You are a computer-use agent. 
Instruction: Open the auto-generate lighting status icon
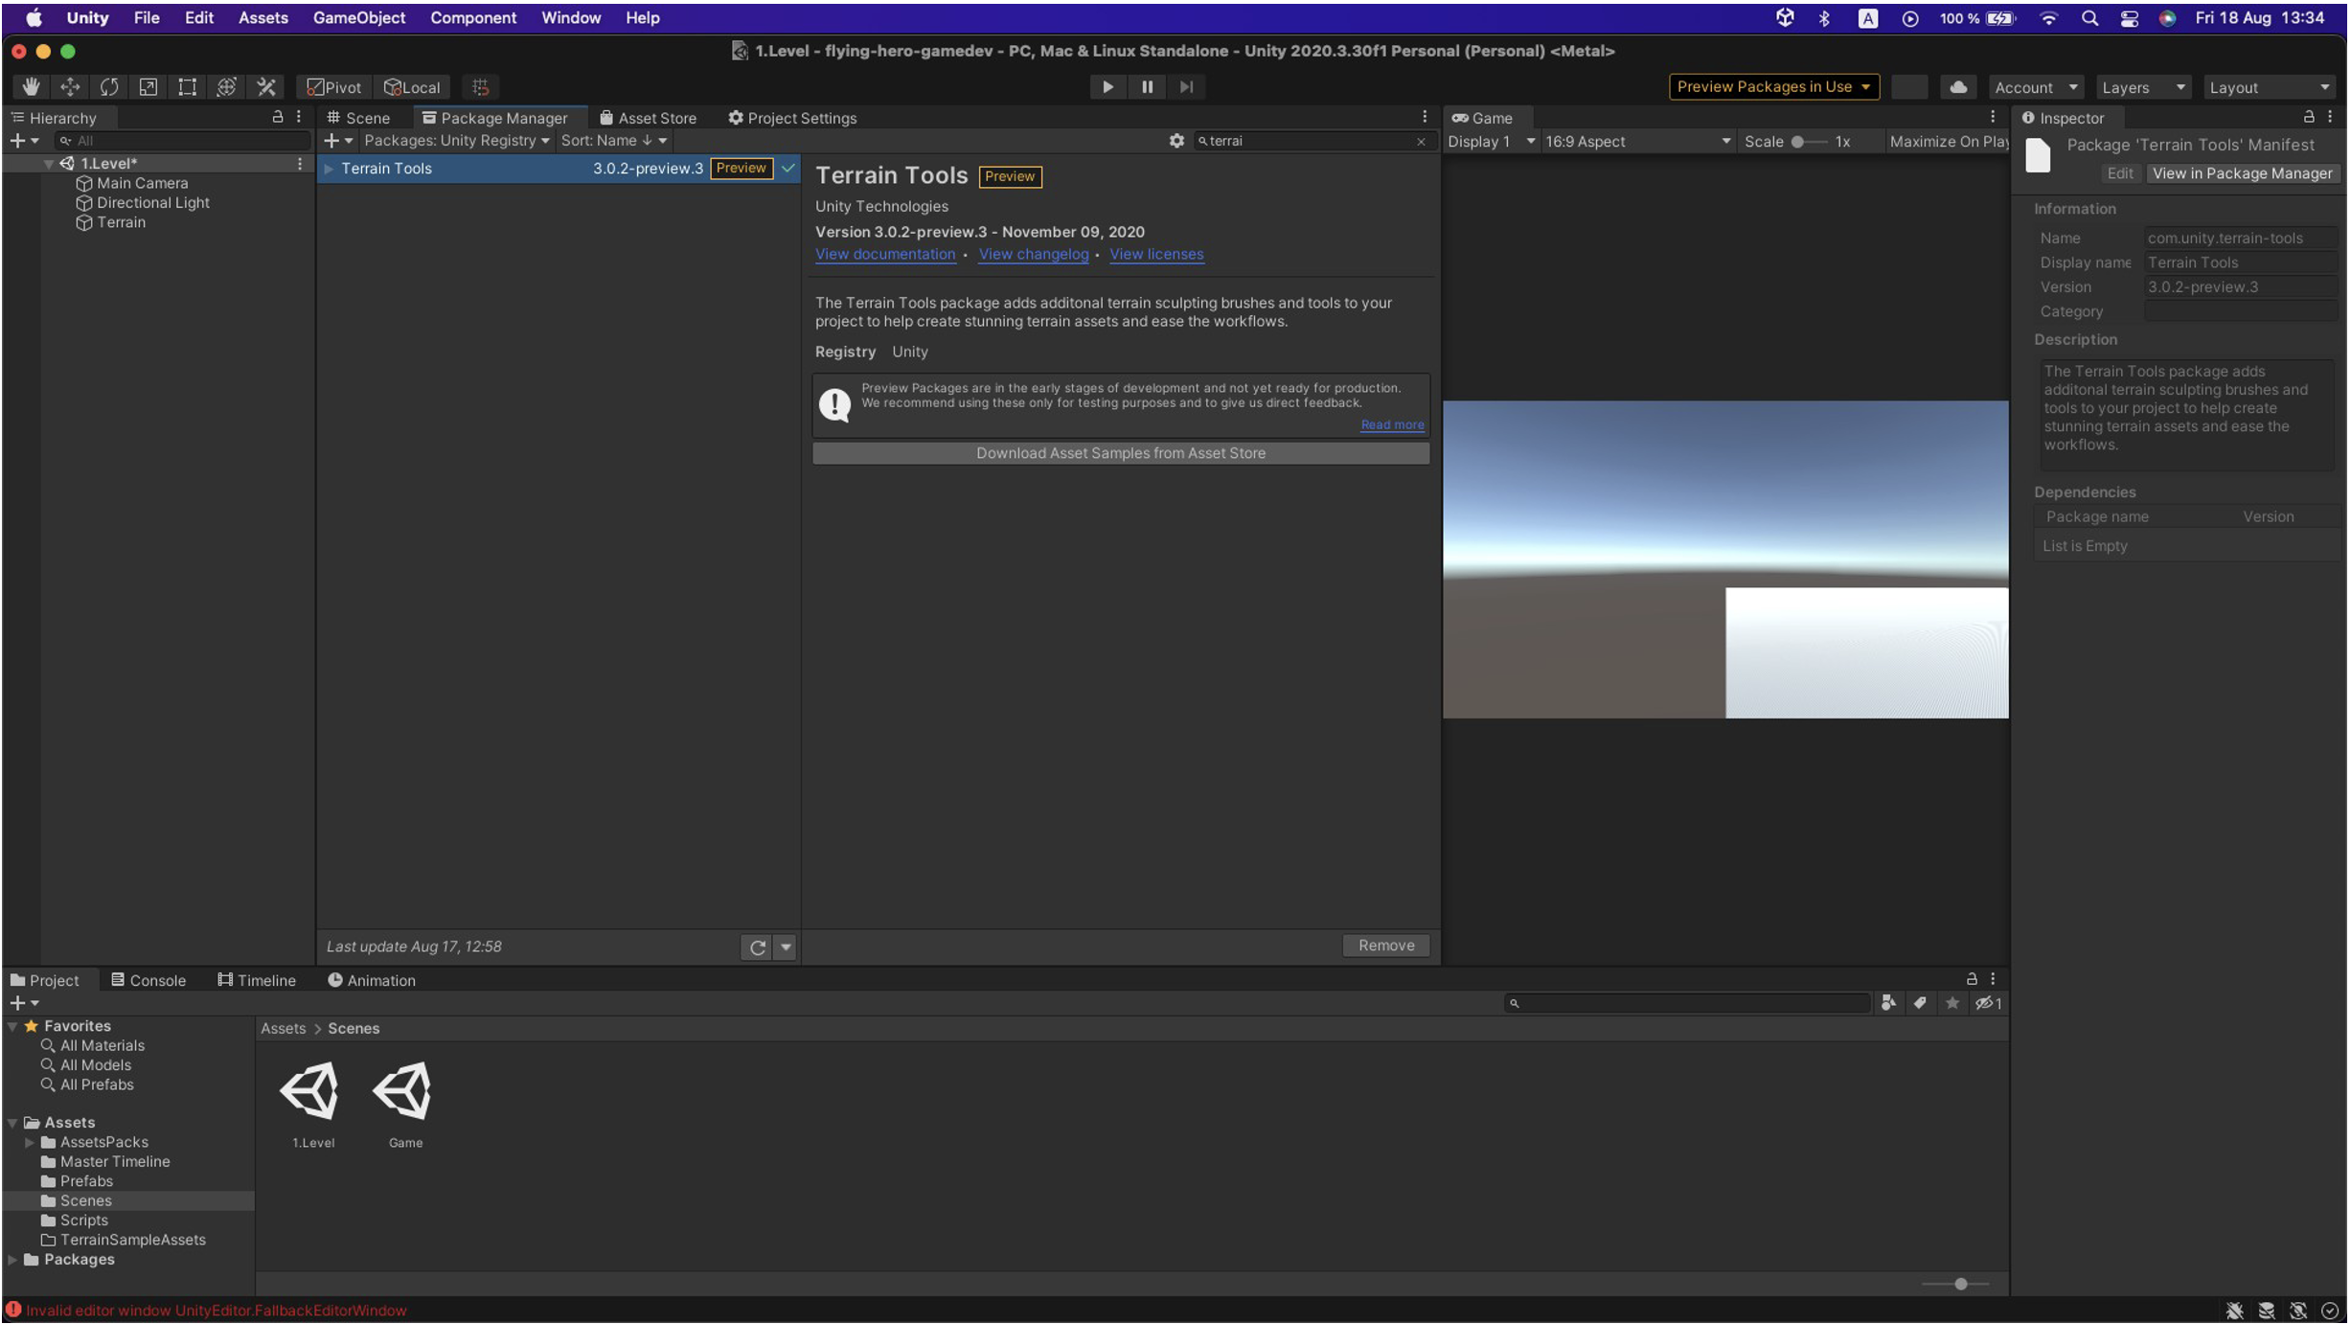[x=2297, y=1311]
